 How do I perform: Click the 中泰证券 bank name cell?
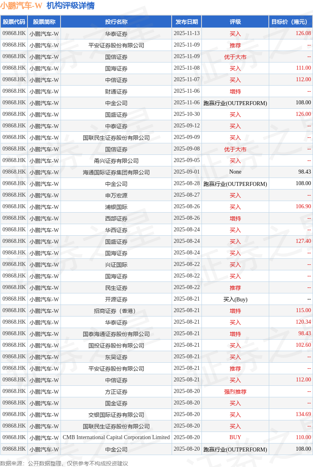click(x=116, y=126)
